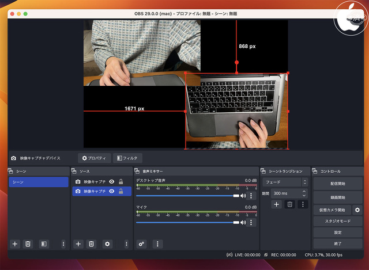Adjust the 300 ms duration stepper

pyautogui.click(x=304, y=193)
